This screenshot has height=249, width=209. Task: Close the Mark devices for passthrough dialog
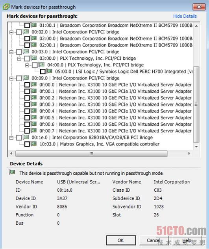pos(199,7)
